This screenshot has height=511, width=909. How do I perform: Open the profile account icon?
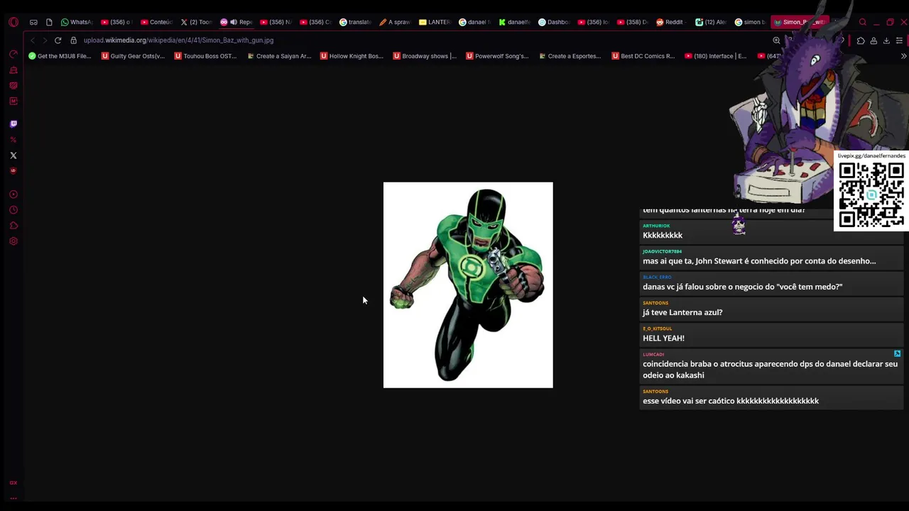(x=873, y=40)
